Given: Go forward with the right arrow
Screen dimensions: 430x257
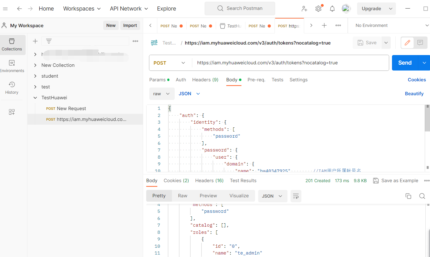Looking at the screenshot, I should click(x=30, y=9).
